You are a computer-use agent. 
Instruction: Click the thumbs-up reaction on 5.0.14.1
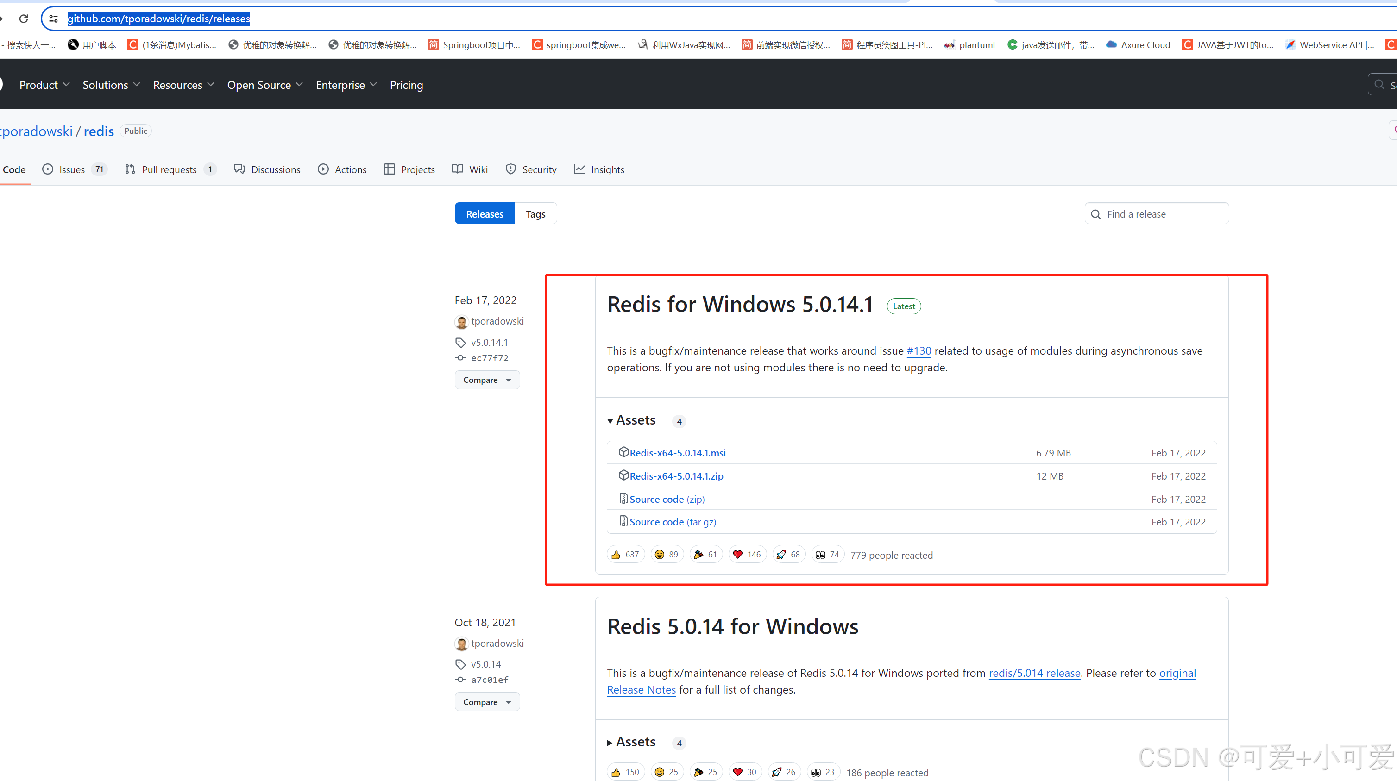point(625,554)
